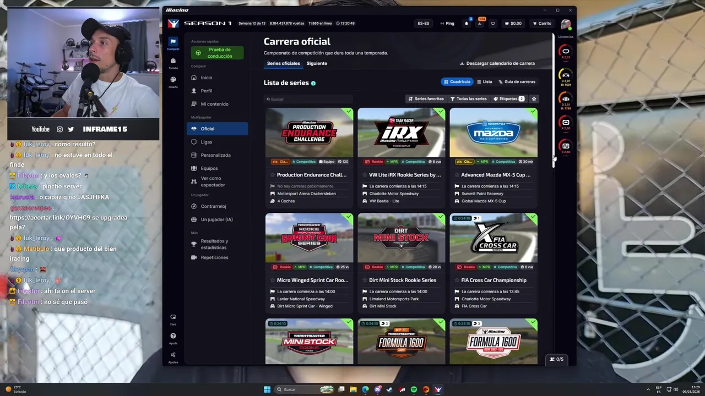Open the Production Endurance Challenge thumbnail
The width and height of the screenshot is (705, 396).
309,133
